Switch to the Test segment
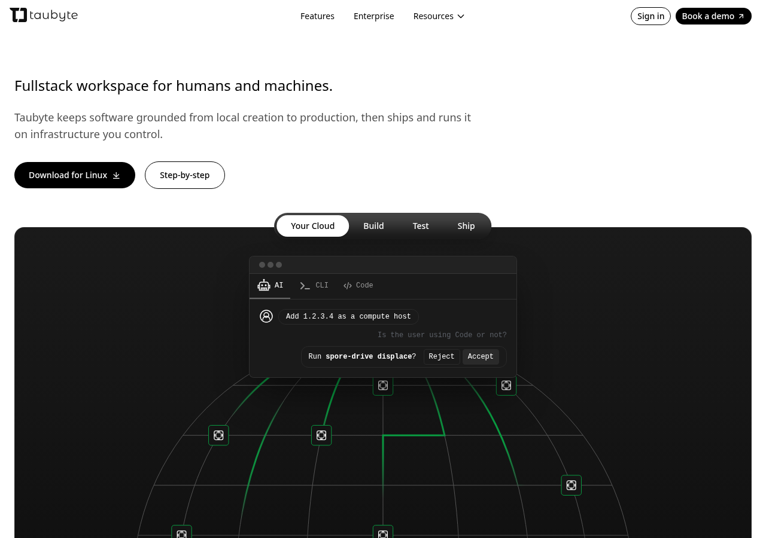The height and width of the screenshot is (538, 766). coord(421,226)
